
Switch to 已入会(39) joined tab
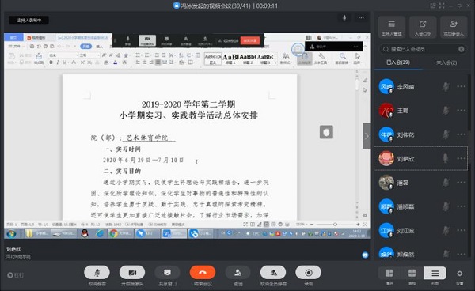click(x=398, y=62)
